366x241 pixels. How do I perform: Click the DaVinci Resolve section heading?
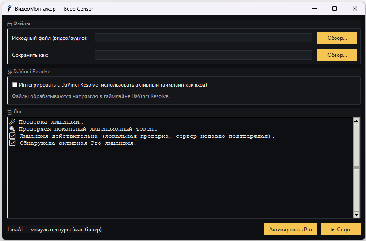point(31,72)
